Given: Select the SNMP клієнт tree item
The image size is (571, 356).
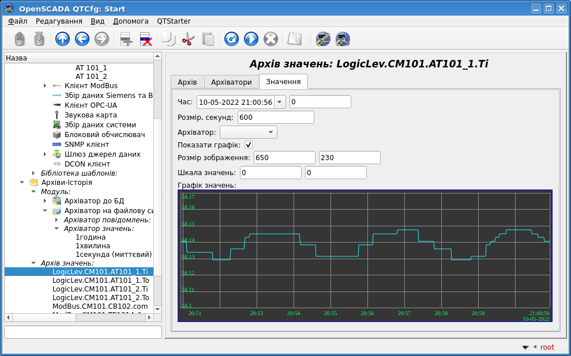Looking at the screenshot, I should point(87,145).
